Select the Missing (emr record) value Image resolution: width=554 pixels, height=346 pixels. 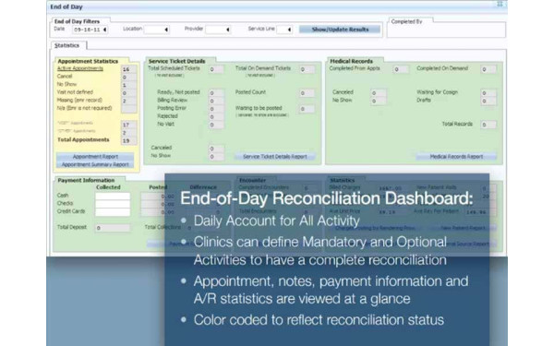[x=128, y=101]
